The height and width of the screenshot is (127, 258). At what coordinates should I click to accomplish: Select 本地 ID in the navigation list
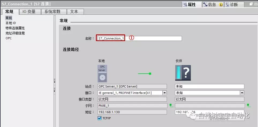pyautogui.click(x=11, y=23)
